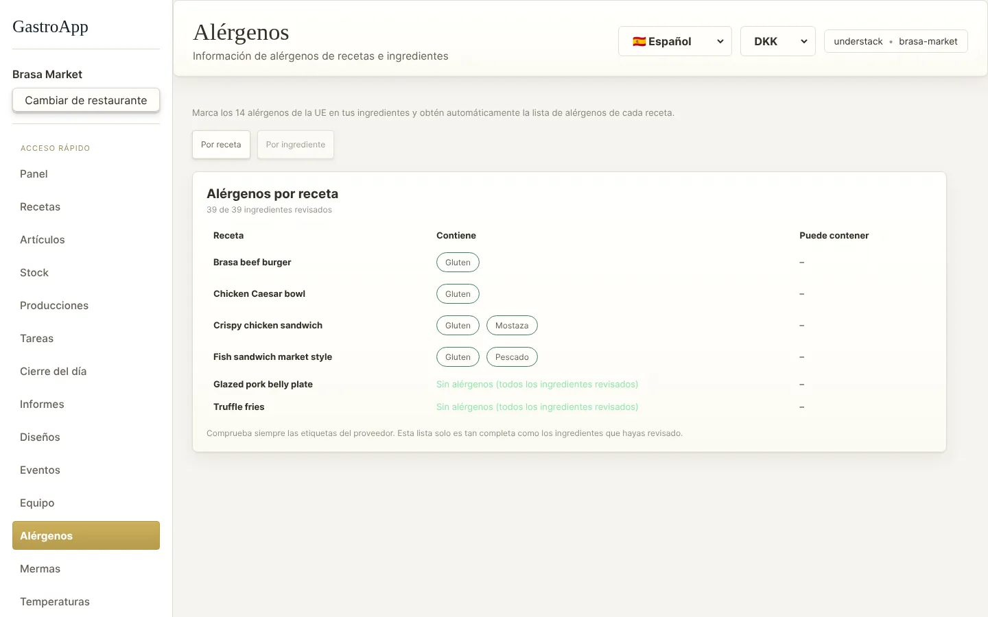988x617 pixels.
Task: Click the Sin alérgenos text for Glazed pork belly
Action: click(537, 385)
